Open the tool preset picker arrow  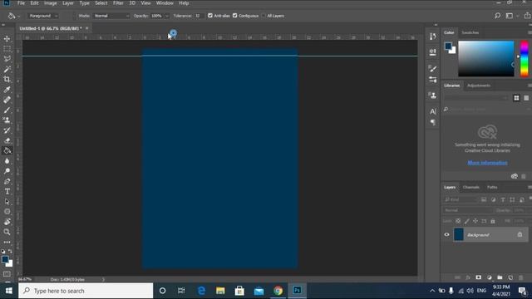(18, 16)
